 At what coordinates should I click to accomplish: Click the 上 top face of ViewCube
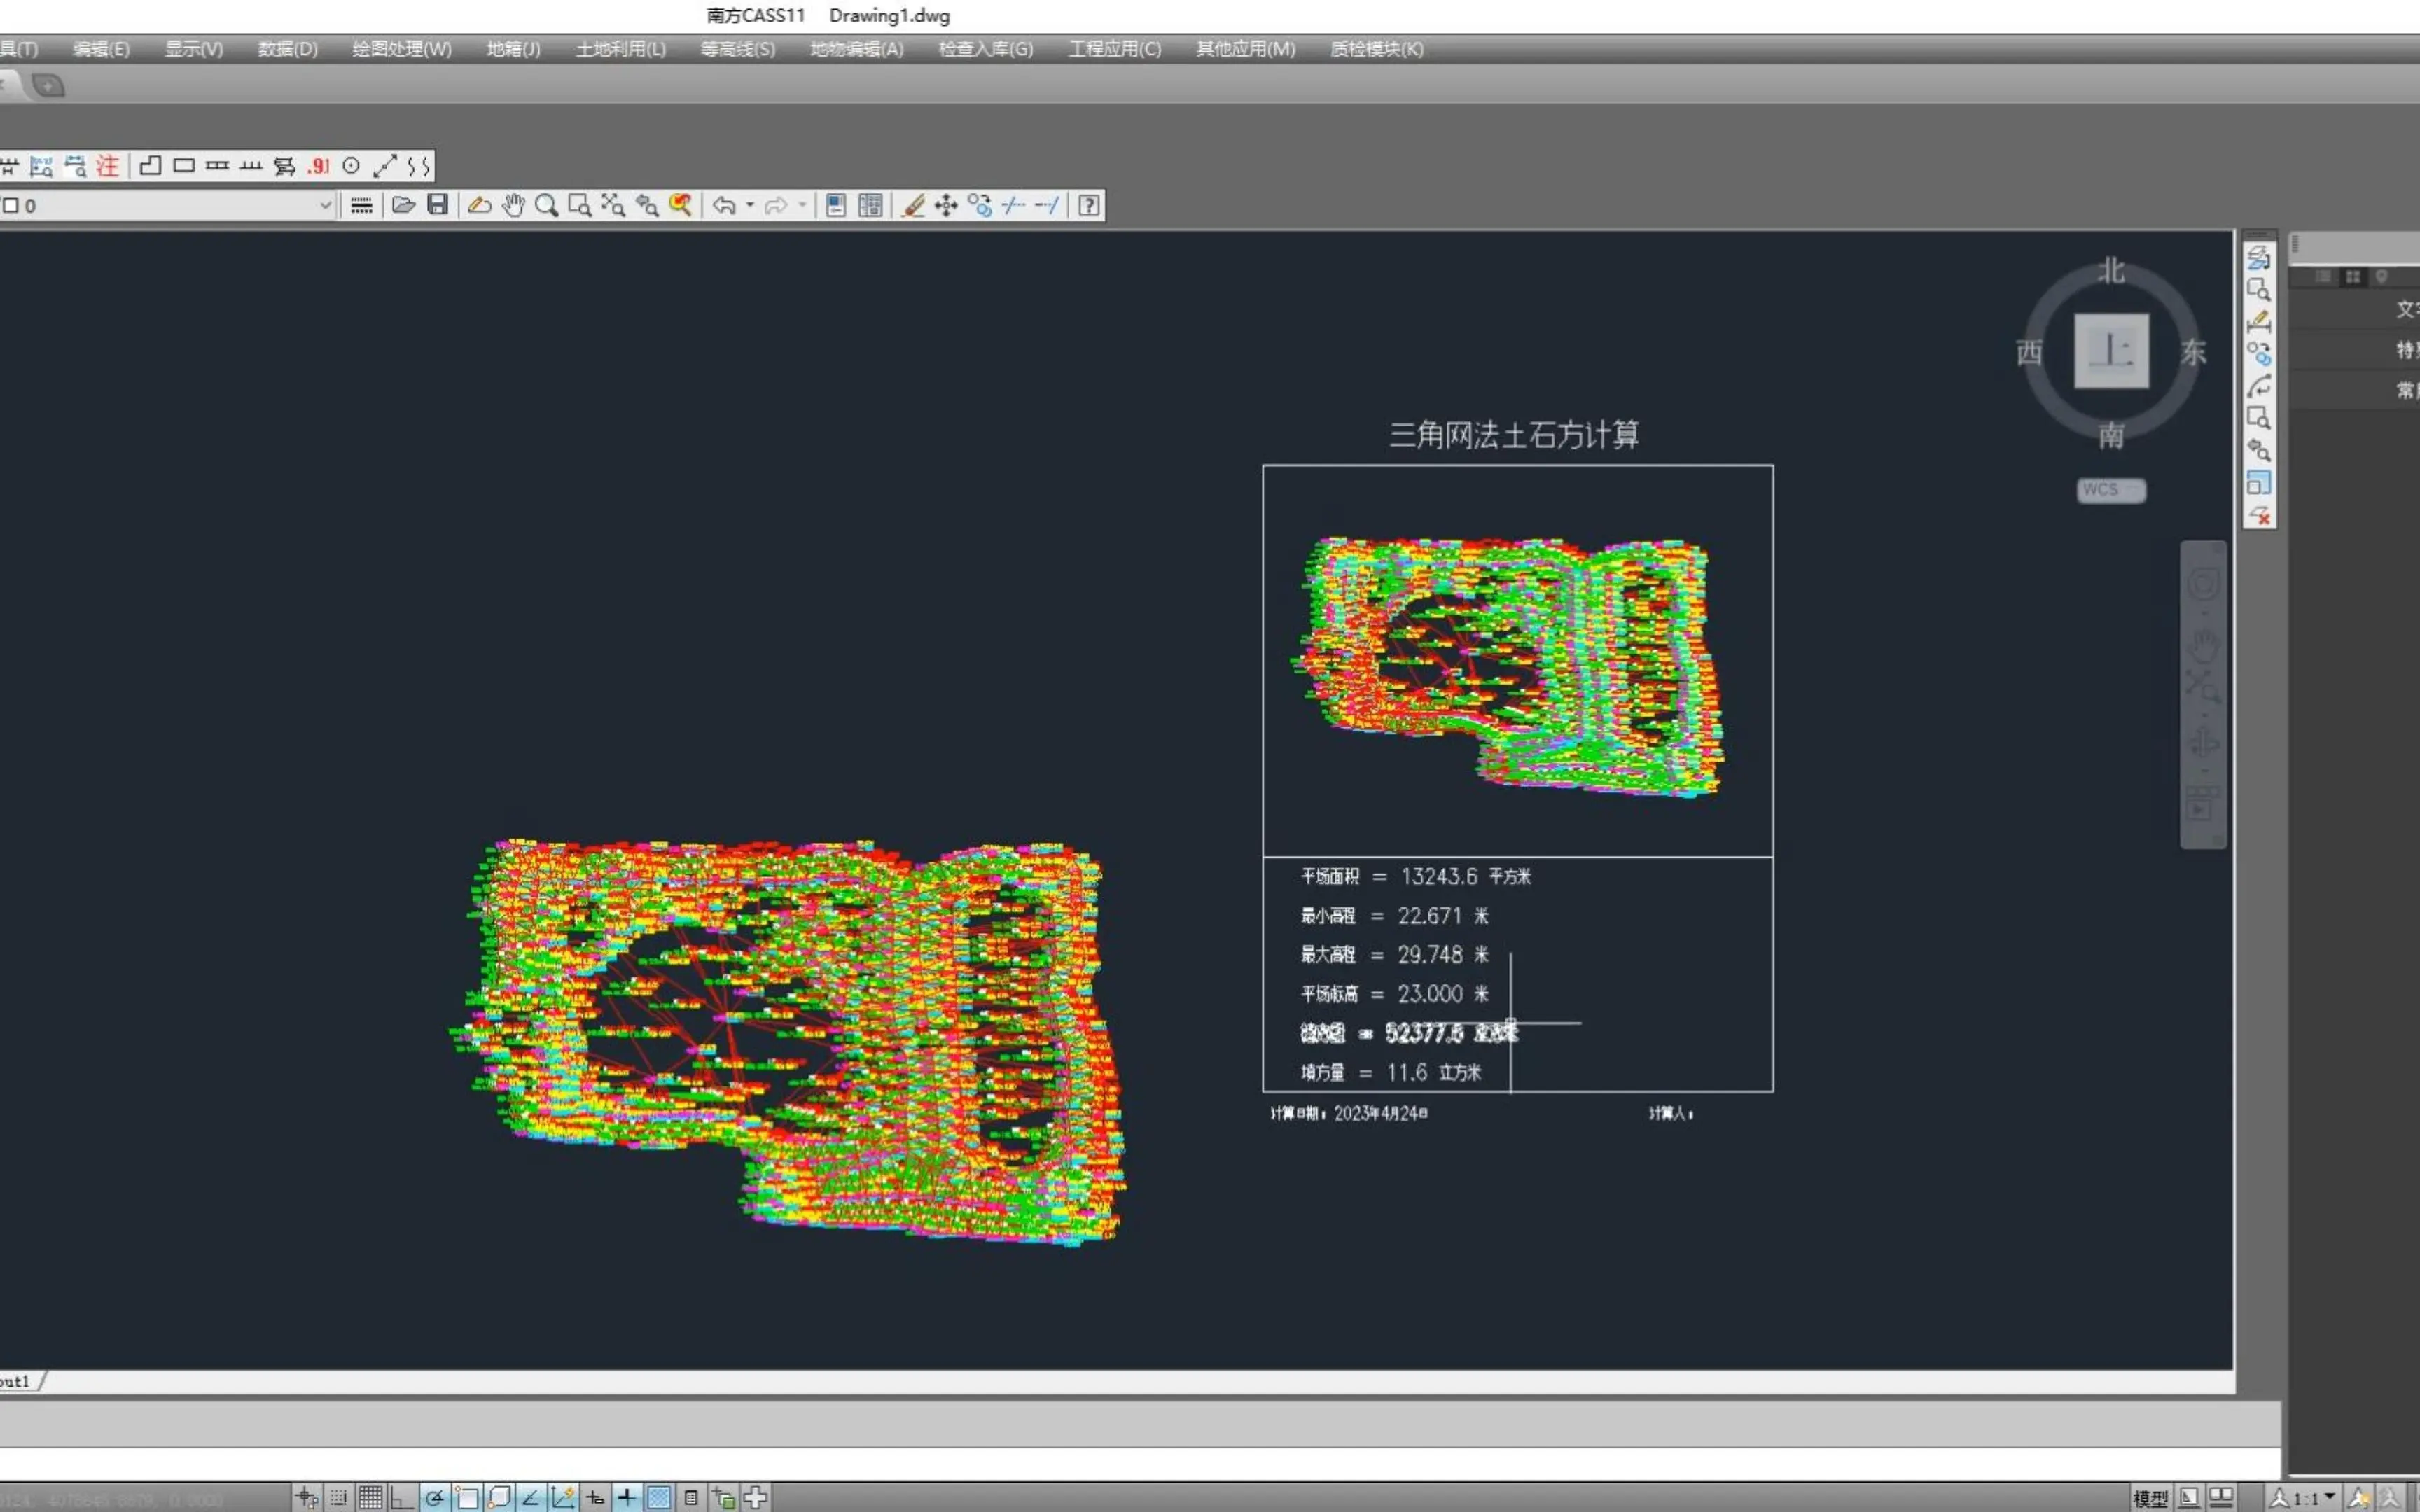pos(2112,351)
